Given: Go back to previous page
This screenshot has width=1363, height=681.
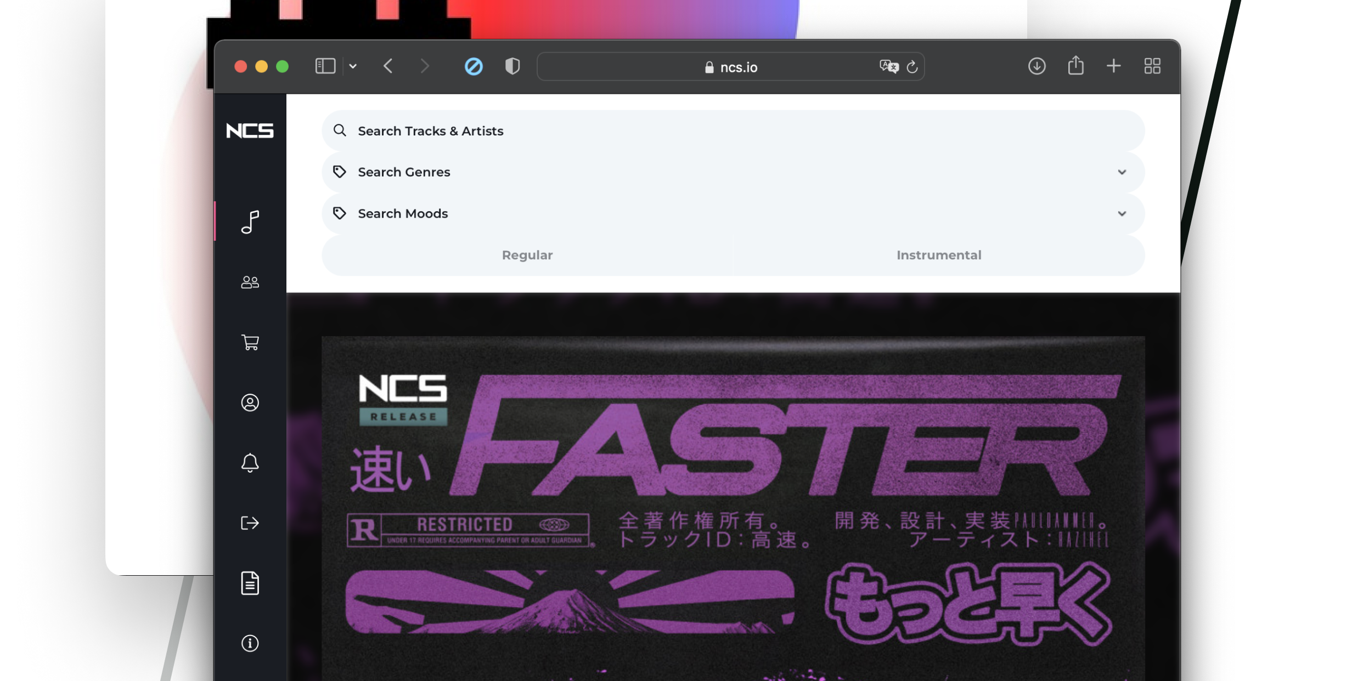Looking at the screenshot, I should (388, 66).
